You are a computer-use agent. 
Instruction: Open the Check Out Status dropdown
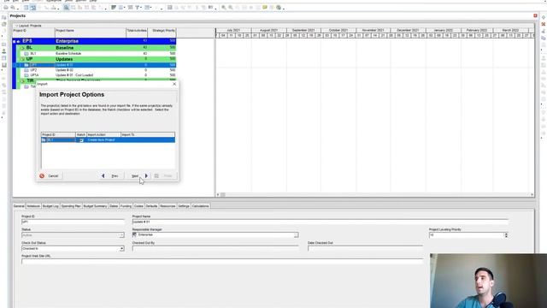[121, 249]
